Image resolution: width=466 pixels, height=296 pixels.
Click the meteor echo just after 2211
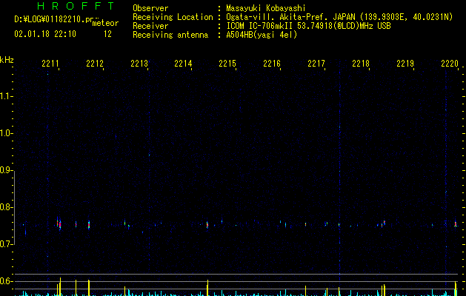[x=60, y=224]
